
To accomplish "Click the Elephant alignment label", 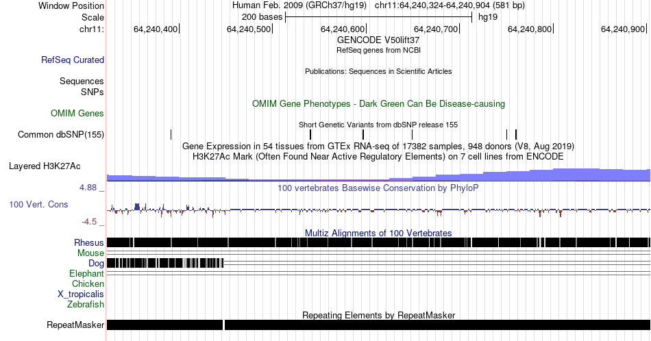I will coord(87,273).
